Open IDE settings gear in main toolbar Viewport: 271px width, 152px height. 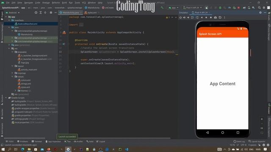click(264, 8)
